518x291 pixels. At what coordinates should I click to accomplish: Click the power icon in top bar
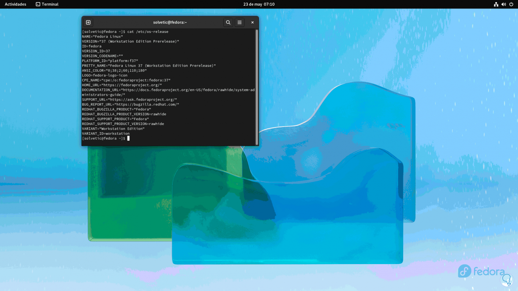(x=511, y=4)
